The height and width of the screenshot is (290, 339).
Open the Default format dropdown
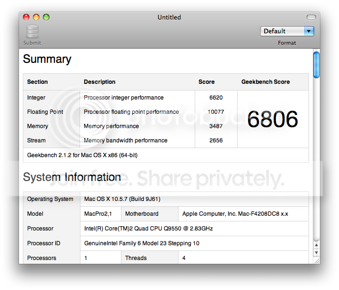click(287, 31)
